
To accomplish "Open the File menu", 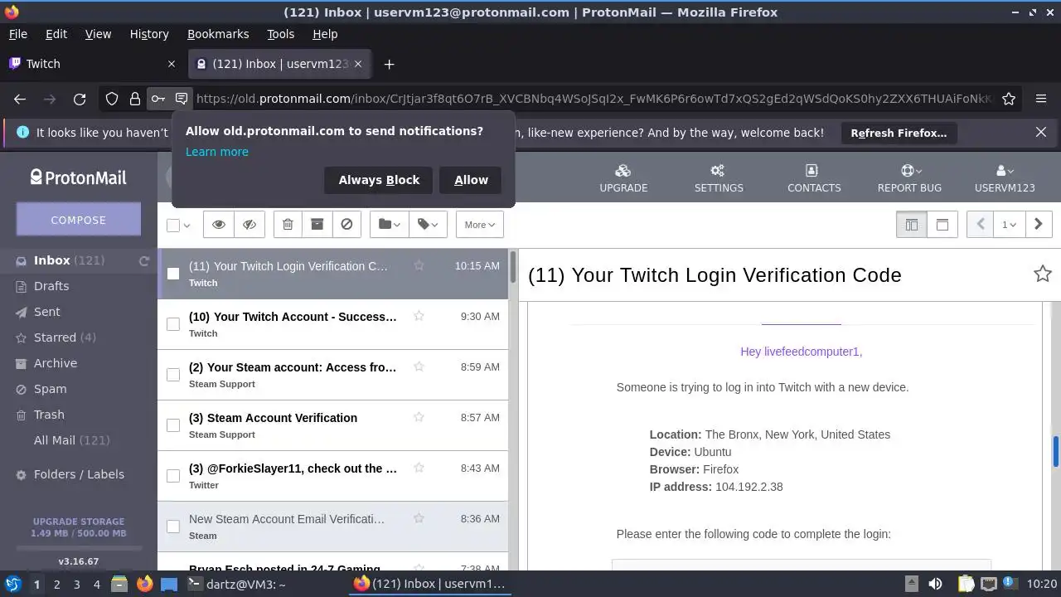I will point(17,34).
